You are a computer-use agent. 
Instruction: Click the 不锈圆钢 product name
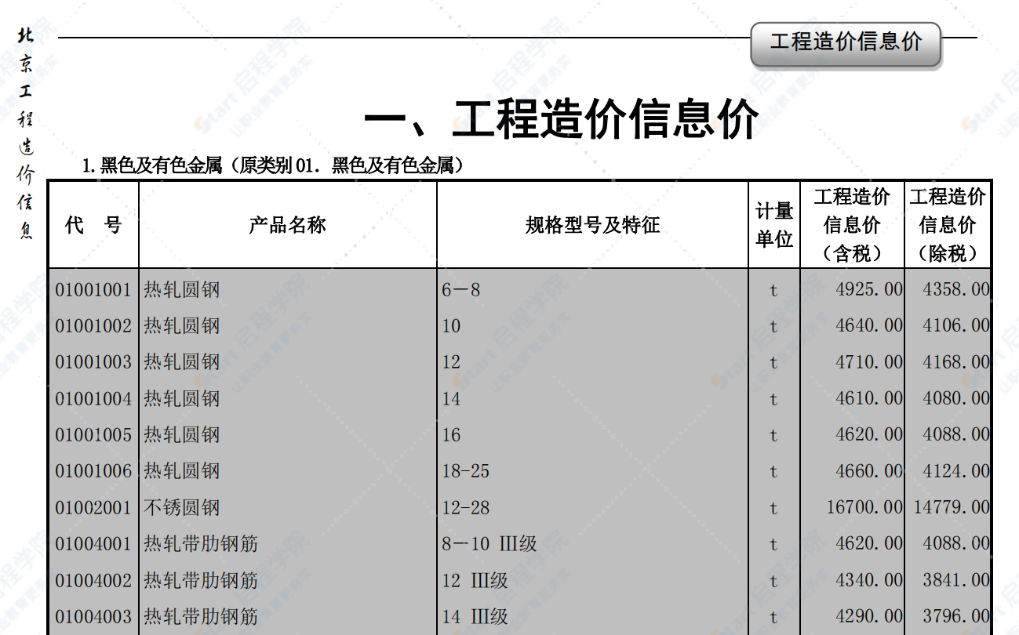pyautogui.click(x=181, y=508)
